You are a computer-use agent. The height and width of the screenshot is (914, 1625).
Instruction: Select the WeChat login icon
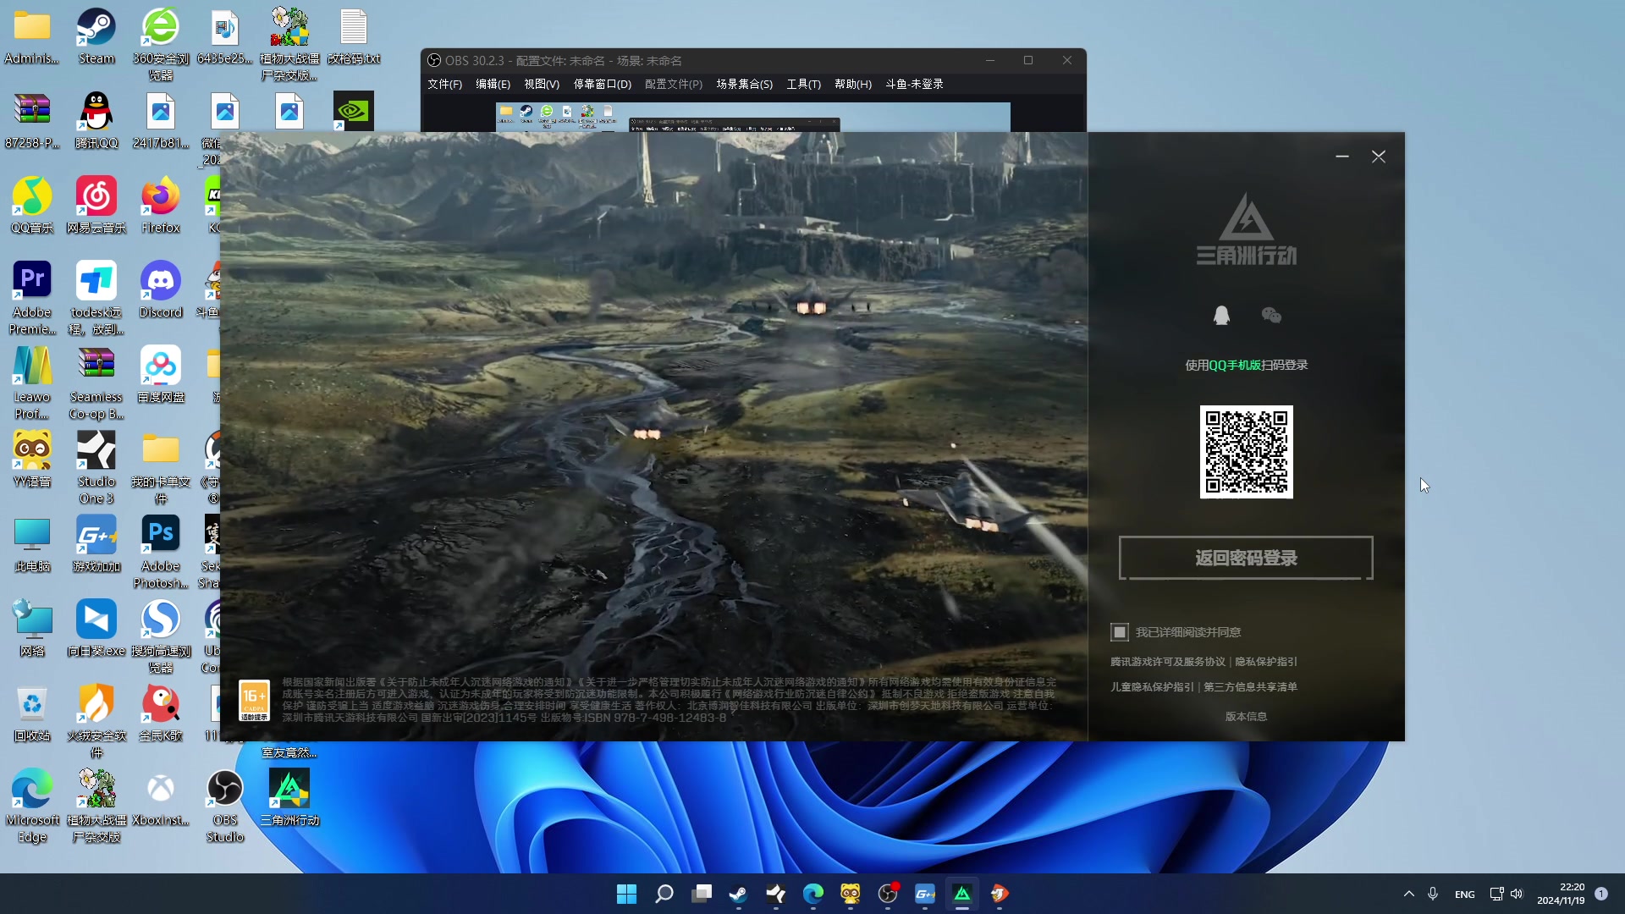tap(1271, 316)
